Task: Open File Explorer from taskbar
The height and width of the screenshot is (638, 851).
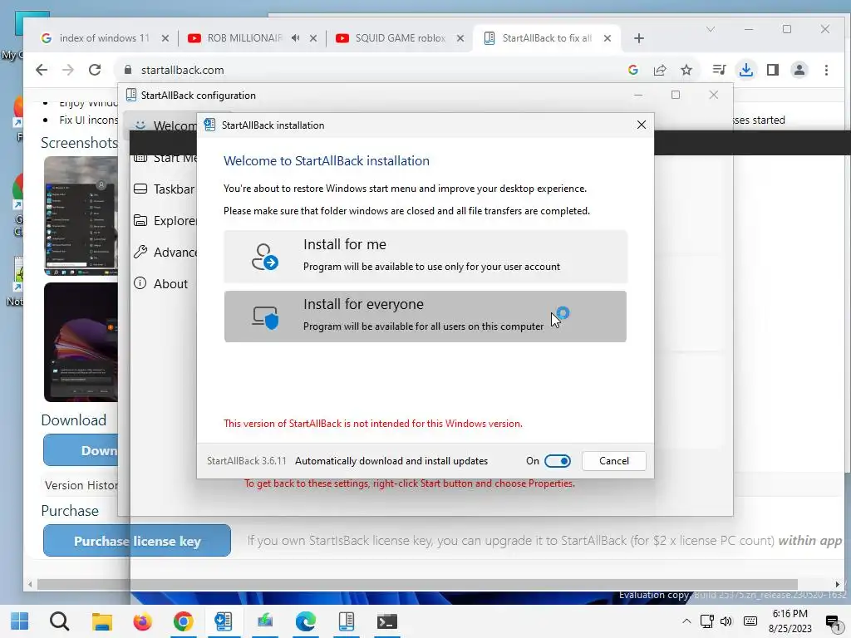Action: pos(101,621)
